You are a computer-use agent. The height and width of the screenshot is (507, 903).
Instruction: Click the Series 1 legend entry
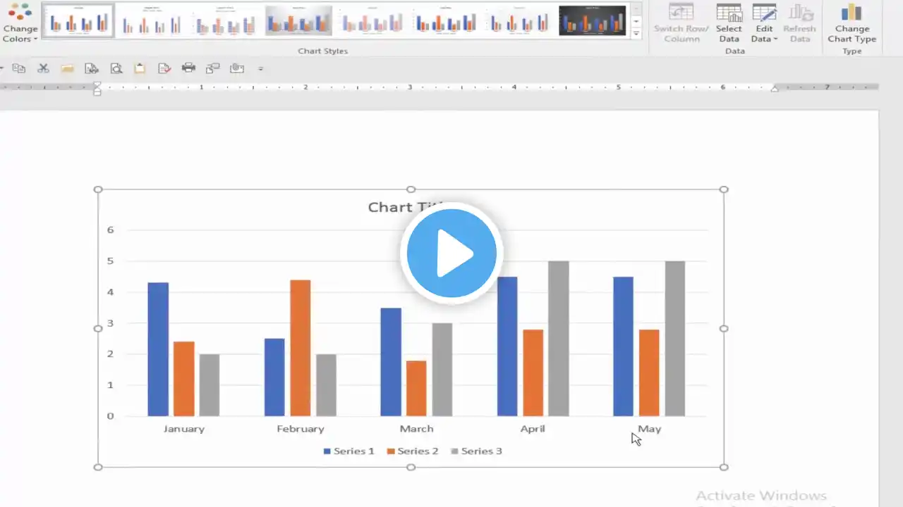[349, 451]
